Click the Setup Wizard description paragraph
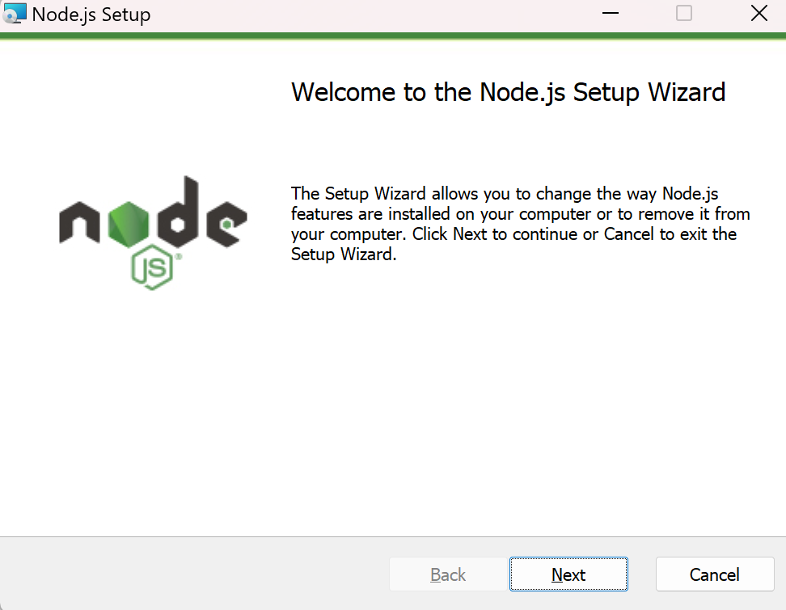Screen dimensions: 786x610 tap(519, 224)
